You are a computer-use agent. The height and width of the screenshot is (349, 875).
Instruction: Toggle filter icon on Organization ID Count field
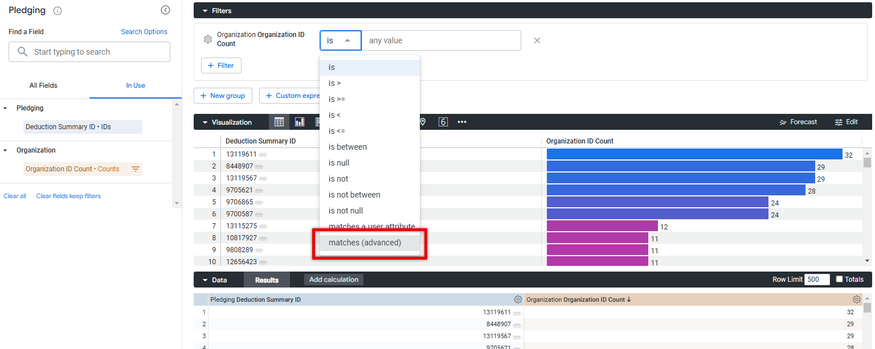(x=136, y=169)
